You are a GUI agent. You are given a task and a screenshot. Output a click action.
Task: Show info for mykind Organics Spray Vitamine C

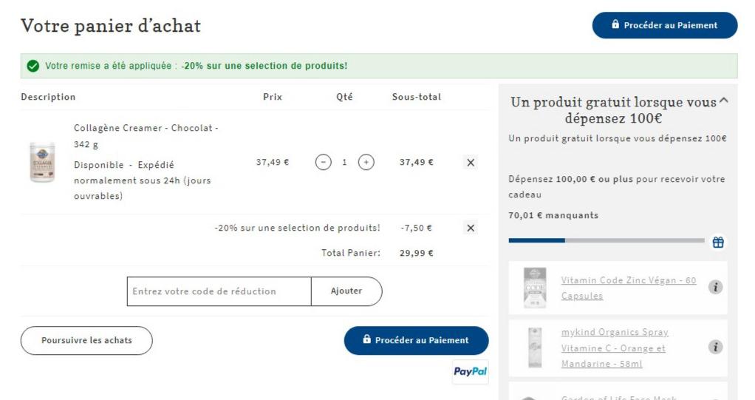coord(716,347)
